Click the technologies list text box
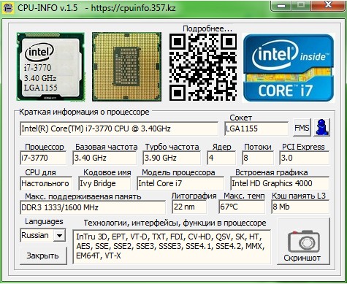The width and height of the screenshot is (347, 284). (172, 247)
